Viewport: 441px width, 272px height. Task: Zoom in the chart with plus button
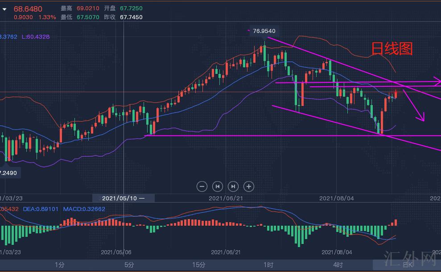(249, 187)
